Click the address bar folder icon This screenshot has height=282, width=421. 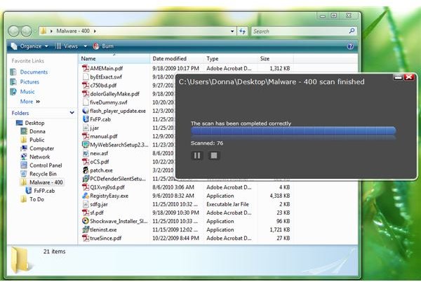(44, 31)
